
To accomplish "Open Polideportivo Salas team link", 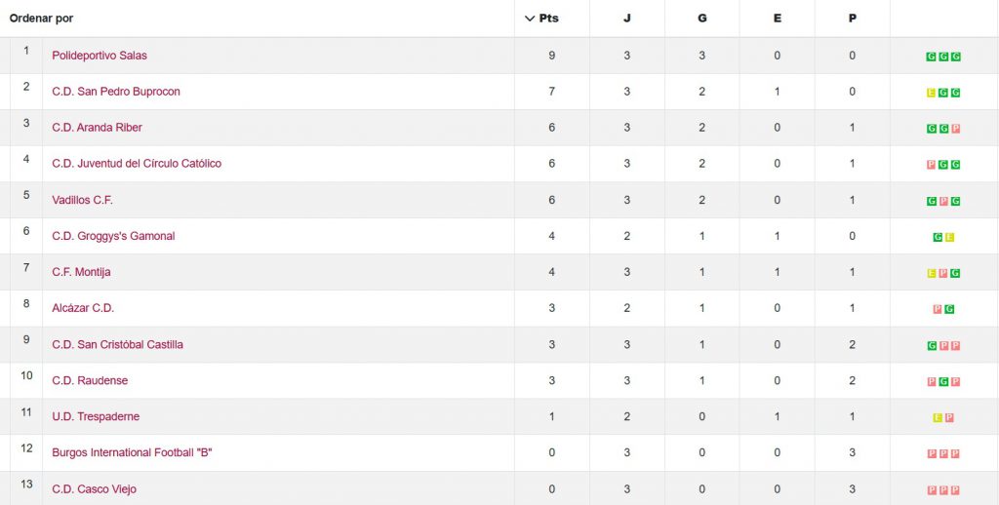I will [x=100, y=56].
